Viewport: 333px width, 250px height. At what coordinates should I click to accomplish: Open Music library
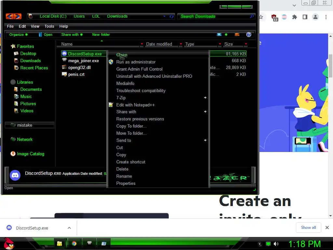[26, 96]
